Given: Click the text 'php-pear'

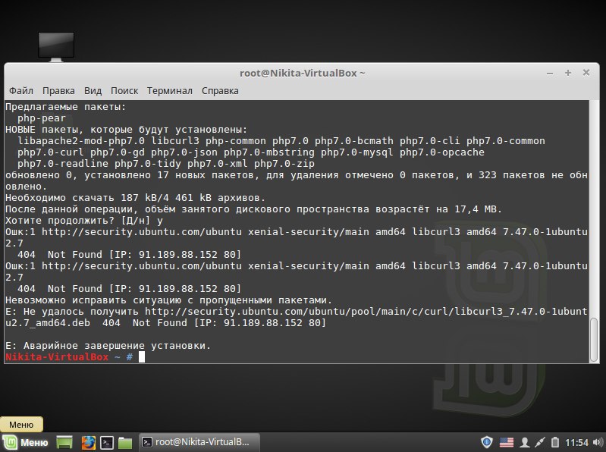Looking at the screenshot, I should (x=42, y=118).
